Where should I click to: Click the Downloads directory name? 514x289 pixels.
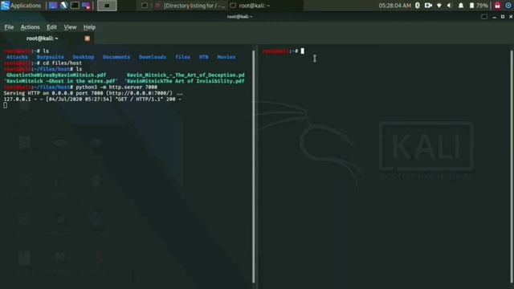(x=153, y=57)
